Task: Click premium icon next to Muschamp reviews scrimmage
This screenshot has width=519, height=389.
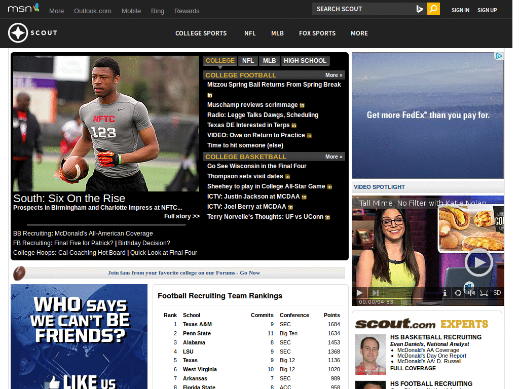Action: [302, 105]
